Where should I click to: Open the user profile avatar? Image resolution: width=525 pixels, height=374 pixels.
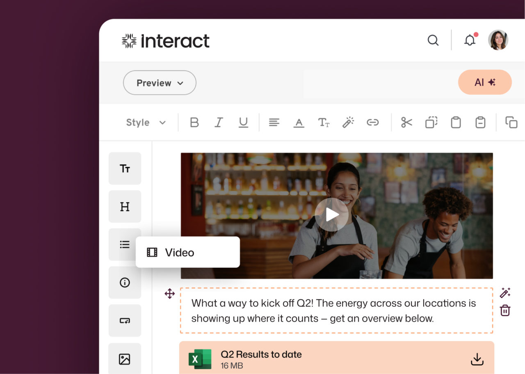[498, 40]
